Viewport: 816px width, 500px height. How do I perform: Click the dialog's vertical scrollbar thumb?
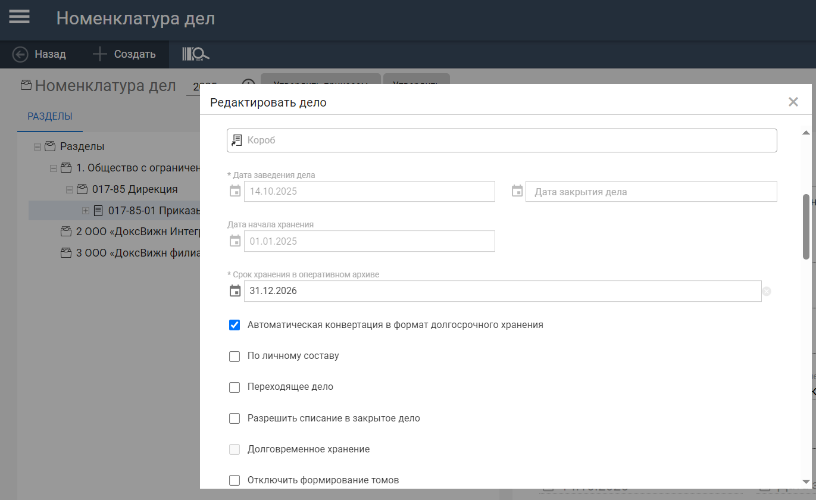pyautogui.click(x=806, y=226)
